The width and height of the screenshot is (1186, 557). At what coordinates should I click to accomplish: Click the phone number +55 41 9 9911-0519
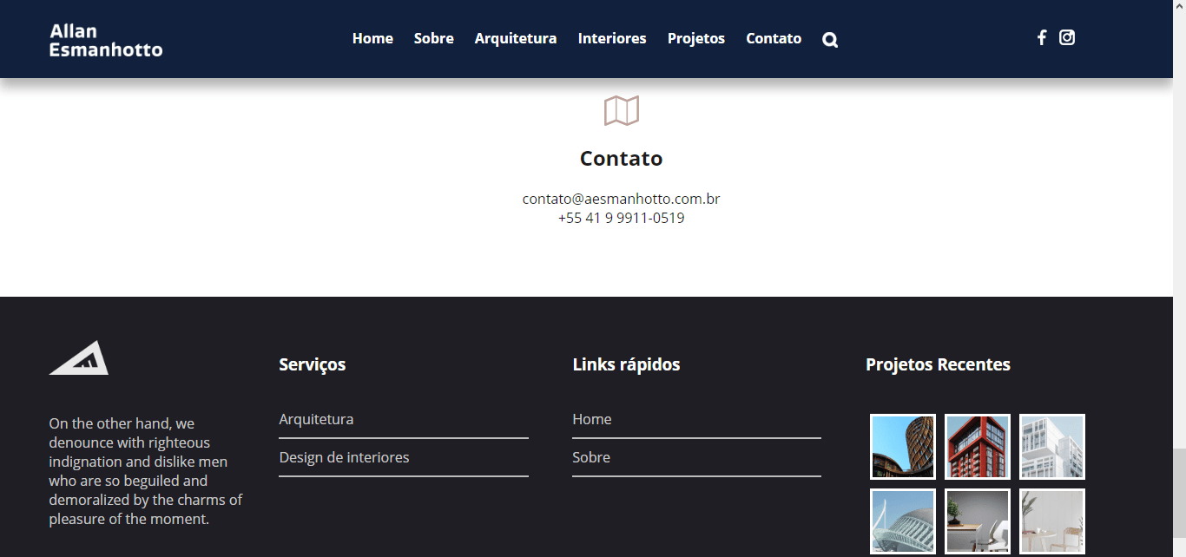(x=621, y=218)
